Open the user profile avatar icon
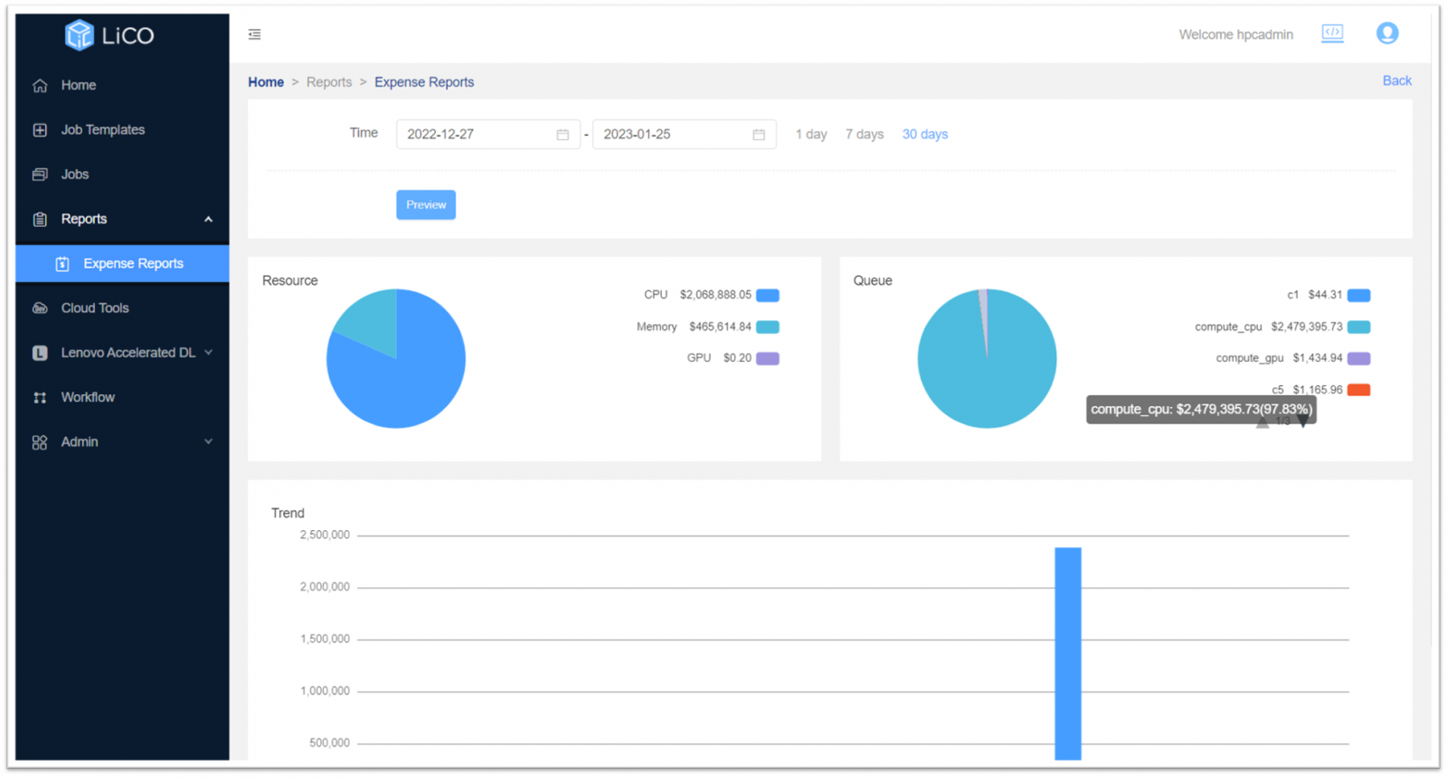The image size is (1447, 777). [x=1386, y=33]
